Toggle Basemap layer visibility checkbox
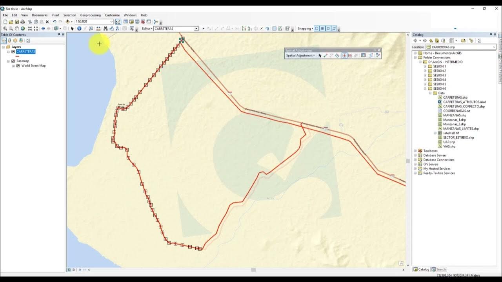The width and height of the screenshot is (502, 282). [x=13, y=61]
